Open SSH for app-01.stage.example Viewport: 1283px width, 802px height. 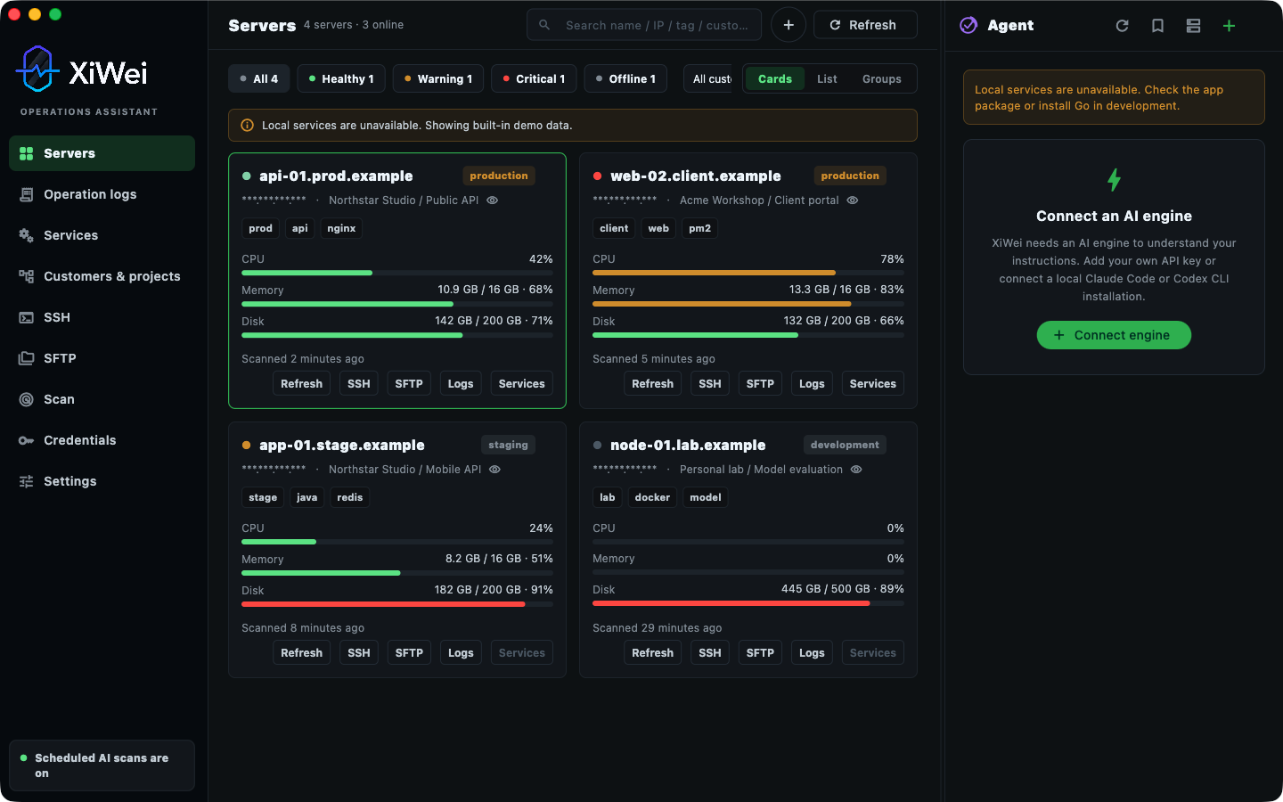coord(359,652)
